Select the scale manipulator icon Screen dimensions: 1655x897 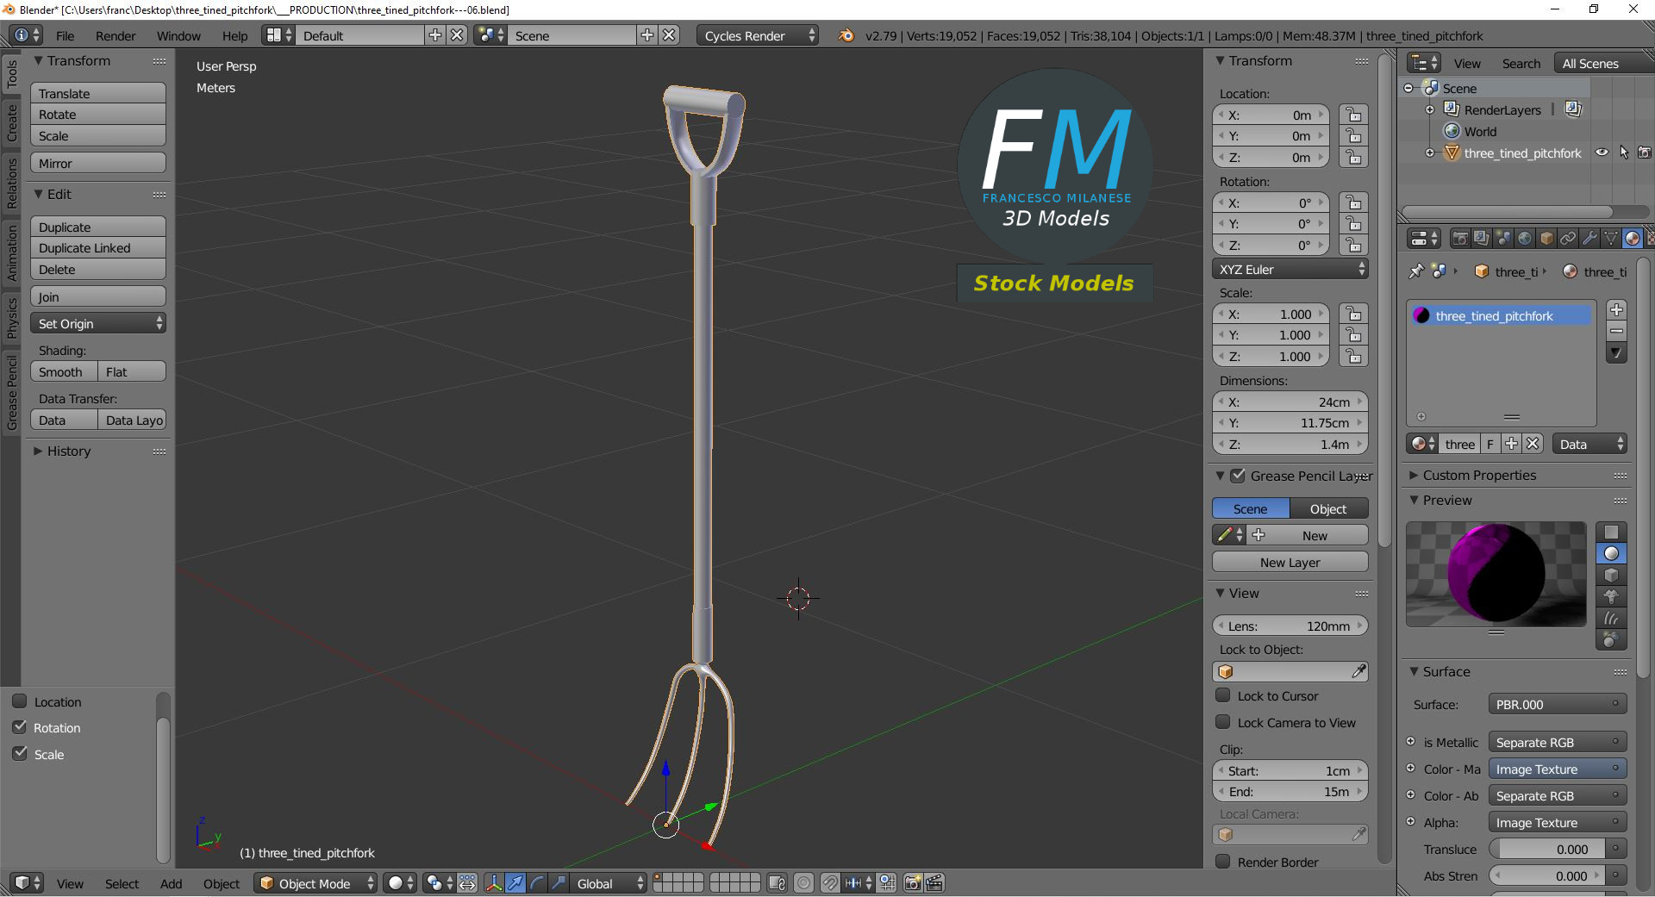[559, 883]
